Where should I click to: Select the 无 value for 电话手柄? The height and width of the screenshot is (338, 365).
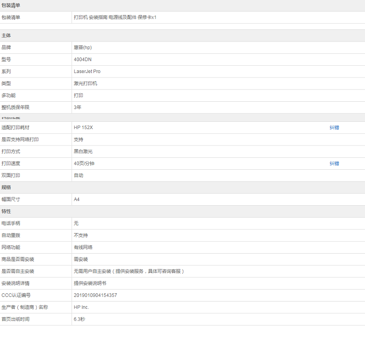(76, 224)
